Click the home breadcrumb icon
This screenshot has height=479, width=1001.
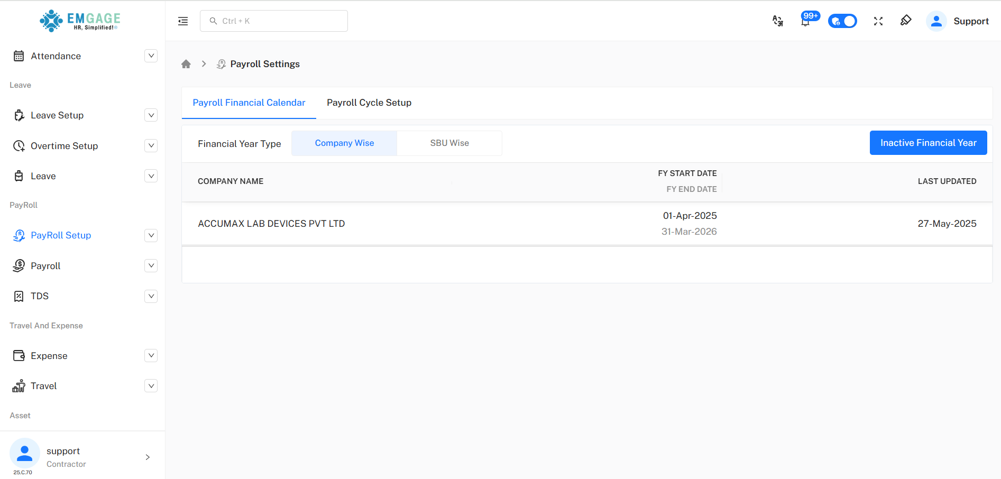[186, 64]
